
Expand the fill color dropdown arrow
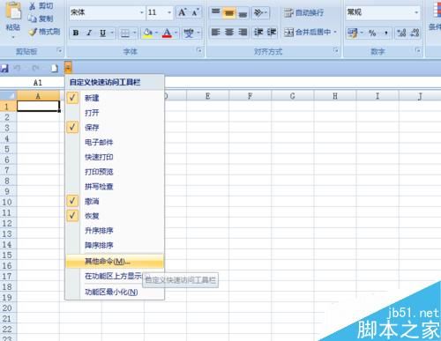pos(157,33)
